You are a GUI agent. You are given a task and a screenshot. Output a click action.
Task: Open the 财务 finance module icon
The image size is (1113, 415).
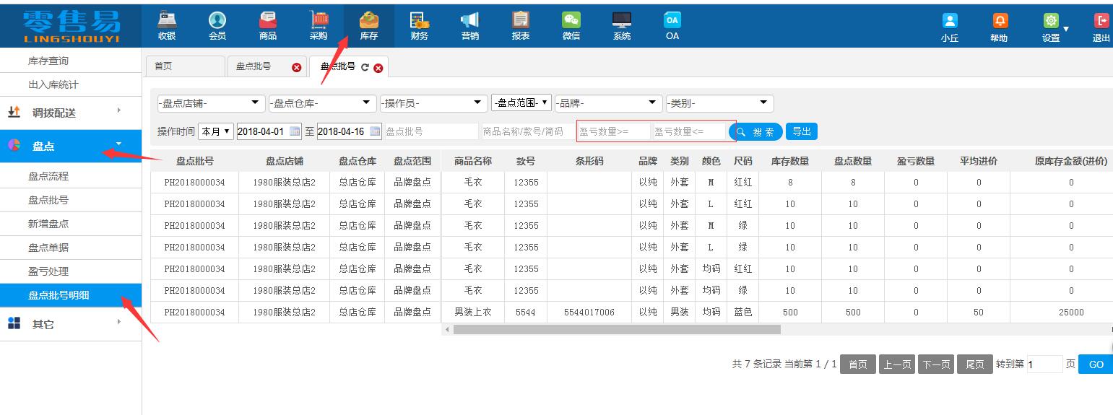419,21
